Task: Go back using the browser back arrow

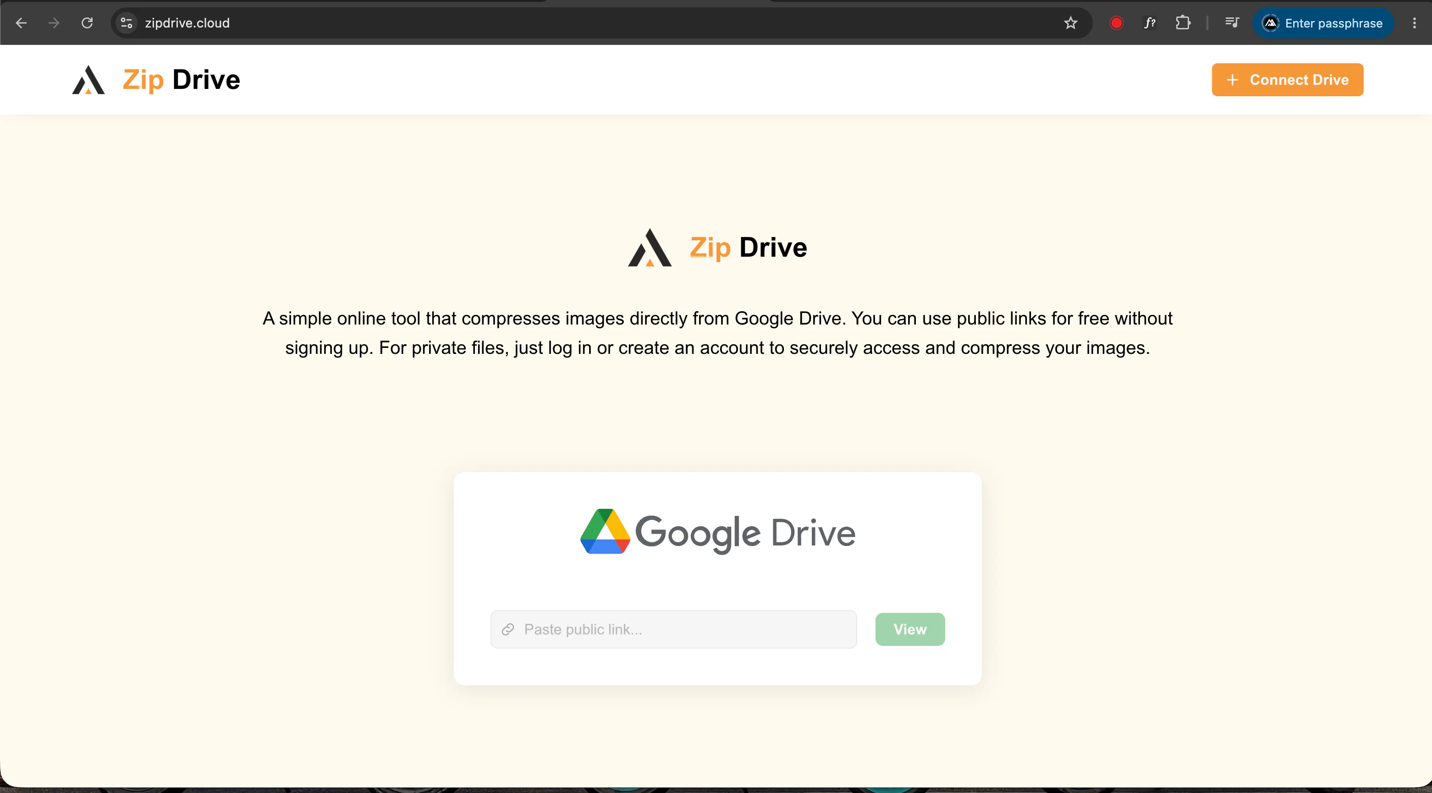Action: (x=21, y=23)
